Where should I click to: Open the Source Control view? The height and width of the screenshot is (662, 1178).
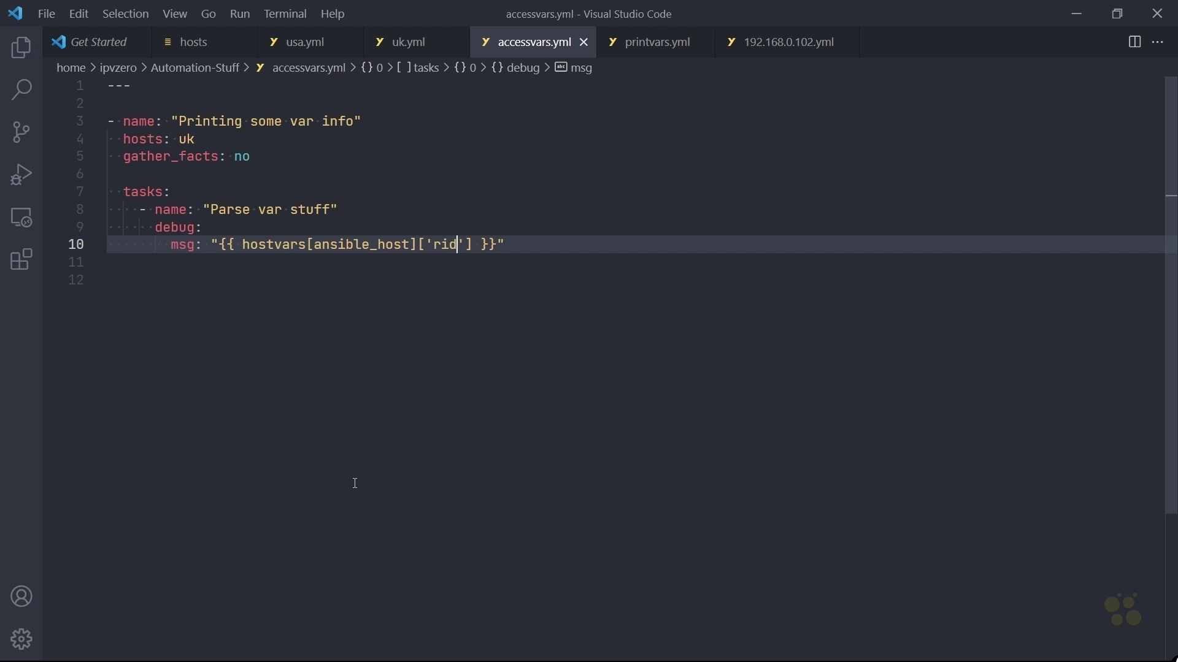point(21,132)
